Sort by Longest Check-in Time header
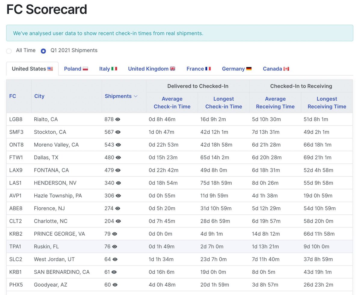This screenshot has height=295, width=361. click(224, 103)
